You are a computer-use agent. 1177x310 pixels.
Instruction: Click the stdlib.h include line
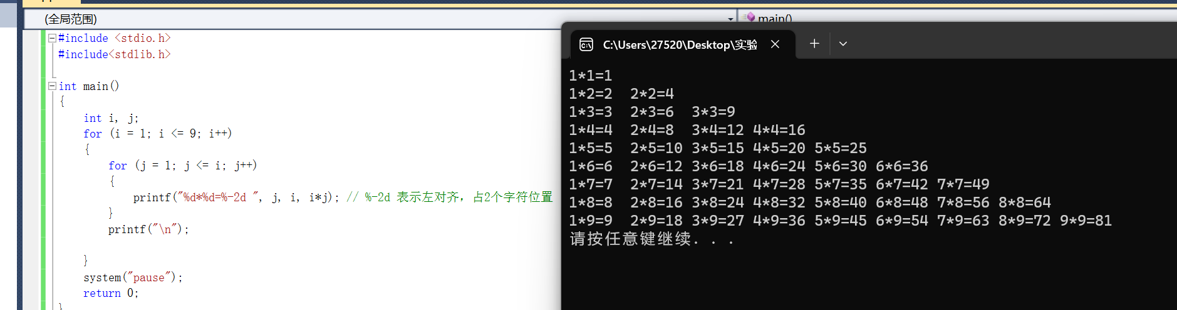click(115, 54)
